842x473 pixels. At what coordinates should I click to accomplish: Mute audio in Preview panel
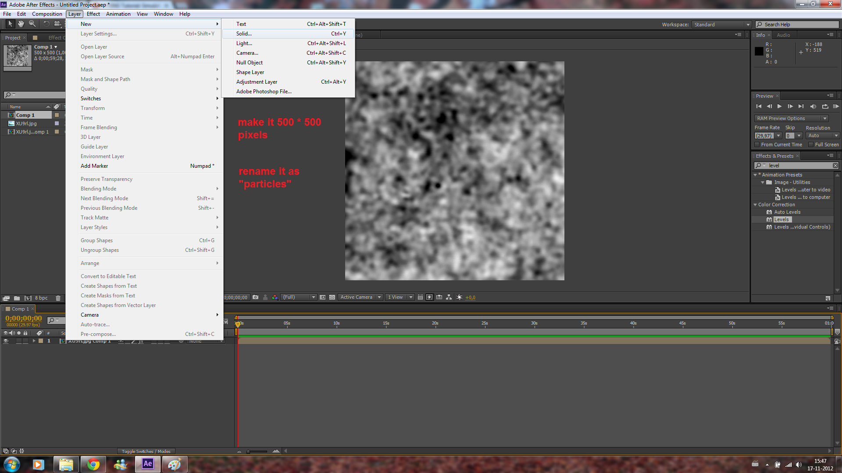[813, 106]
